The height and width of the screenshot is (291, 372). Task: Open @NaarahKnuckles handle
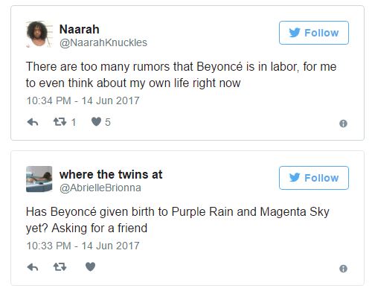click(x=103, y=42)
